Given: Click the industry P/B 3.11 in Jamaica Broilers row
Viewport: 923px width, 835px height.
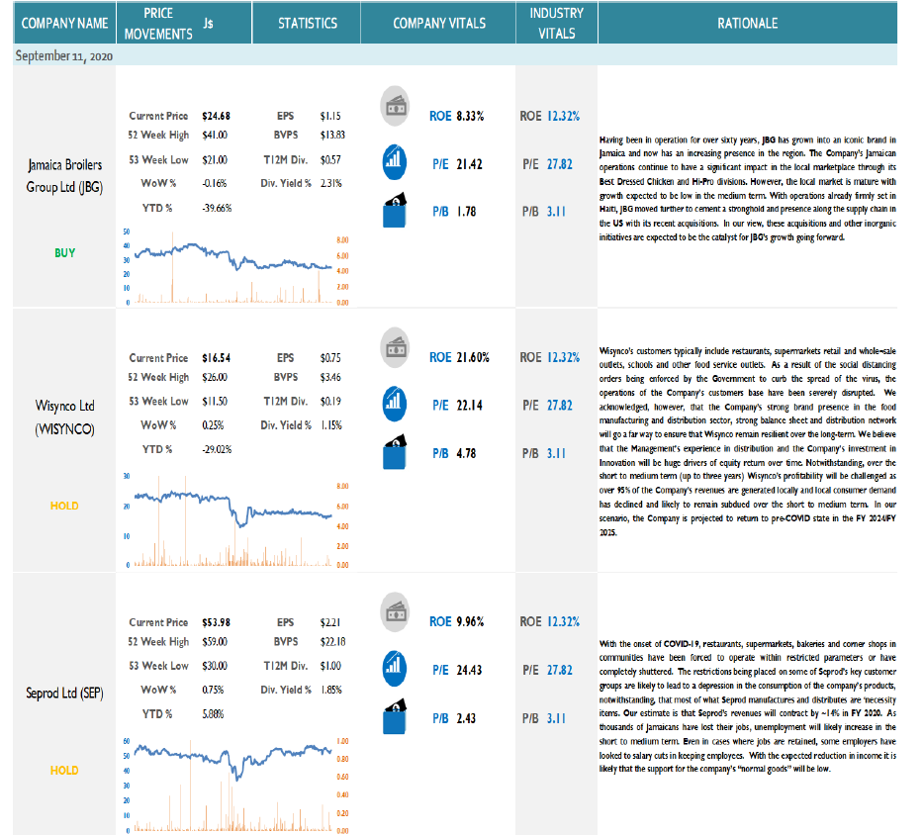Looking at the screenshot, I should pos(556,212).
